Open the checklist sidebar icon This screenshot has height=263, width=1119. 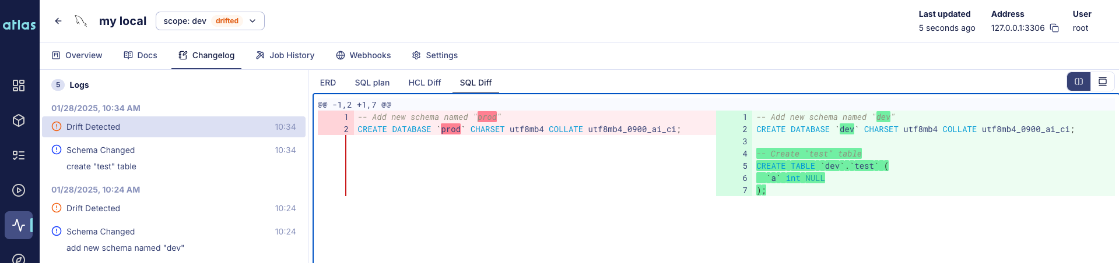coord(19,155)
